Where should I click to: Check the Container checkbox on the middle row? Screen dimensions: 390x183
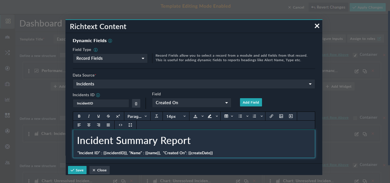tap(355, 117)
